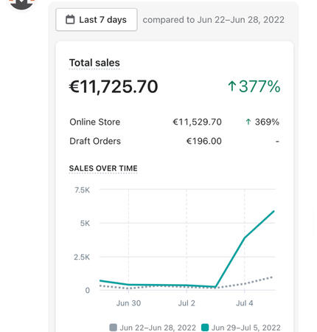Click the profile avatar at top left

tap(21, 4)
